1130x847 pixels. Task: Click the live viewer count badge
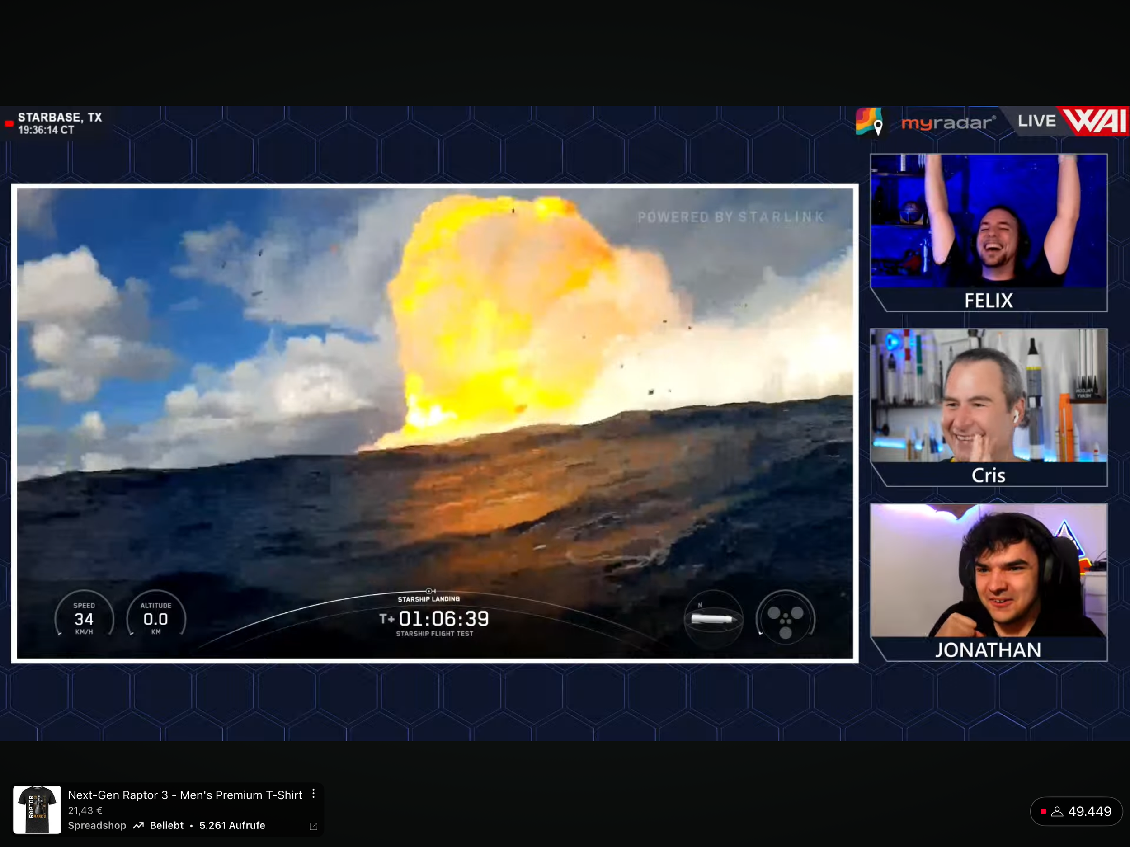pos(1076,811)
